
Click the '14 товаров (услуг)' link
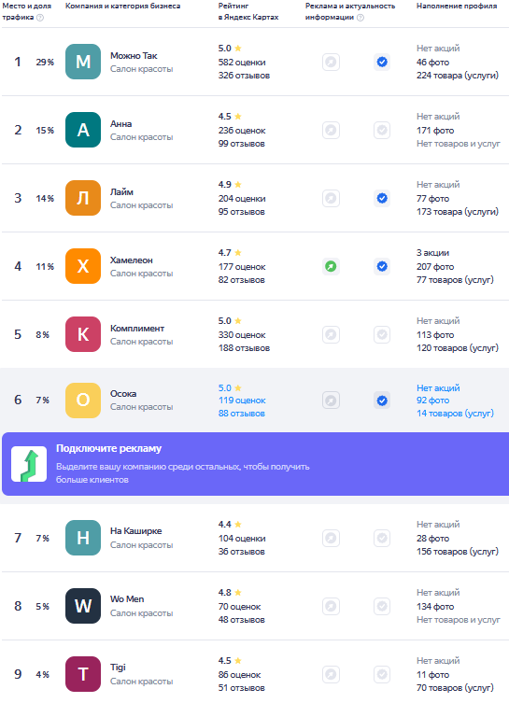(455, 414)
